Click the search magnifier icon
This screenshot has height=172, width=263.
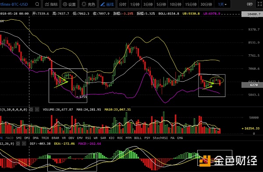[x=37, y=4]
